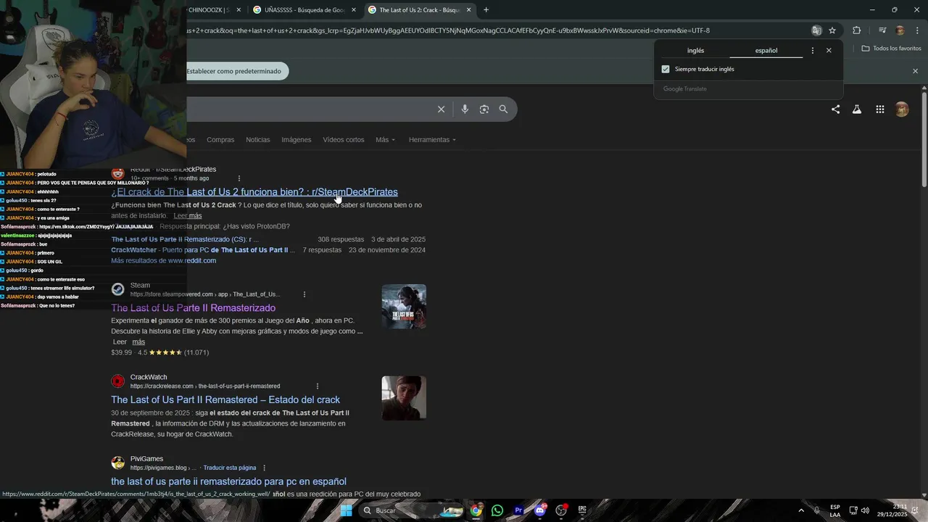The height and width of the screenshot is (522, 928).
Task: Click the CrackWatch result thumbnail image
Action: 404,398
